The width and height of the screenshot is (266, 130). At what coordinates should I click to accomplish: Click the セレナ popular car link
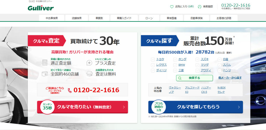[x=221, y=92]
